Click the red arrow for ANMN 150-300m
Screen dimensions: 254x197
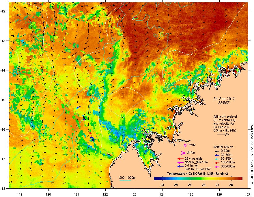click(217, 163)
